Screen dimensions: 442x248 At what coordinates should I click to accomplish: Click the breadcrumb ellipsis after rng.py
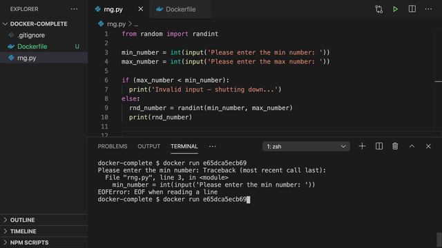coord(136,24)
